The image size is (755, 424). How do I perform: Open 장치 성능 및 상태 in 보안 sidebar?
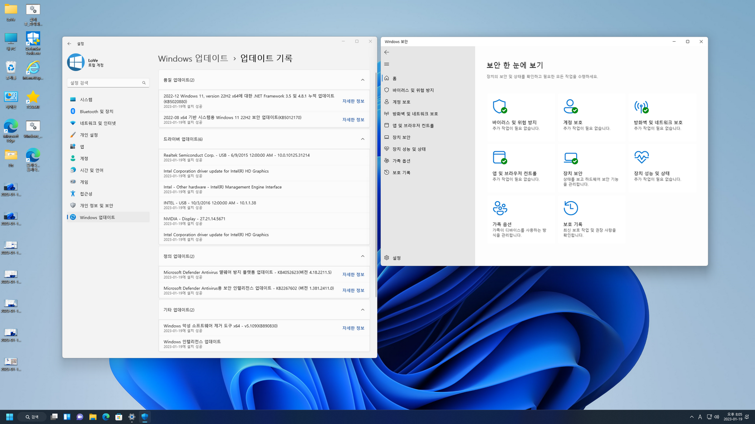(x=428, y=149)
